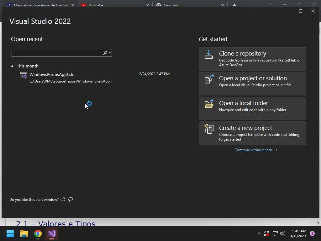
Task: Open Chrome tab search chevron
Action: 271,4
